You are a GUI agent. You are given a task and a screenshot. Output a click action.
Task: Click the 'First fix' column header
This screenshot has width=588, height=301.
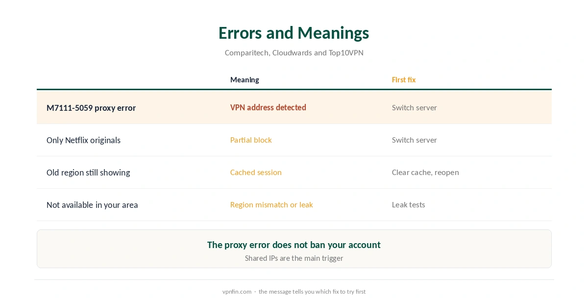(404, 79)
